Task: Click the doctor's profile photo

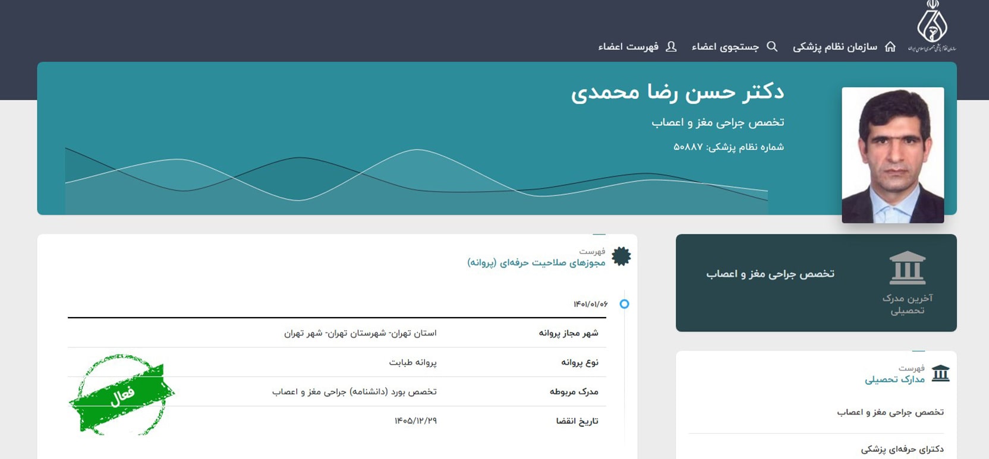Action: 893,155
